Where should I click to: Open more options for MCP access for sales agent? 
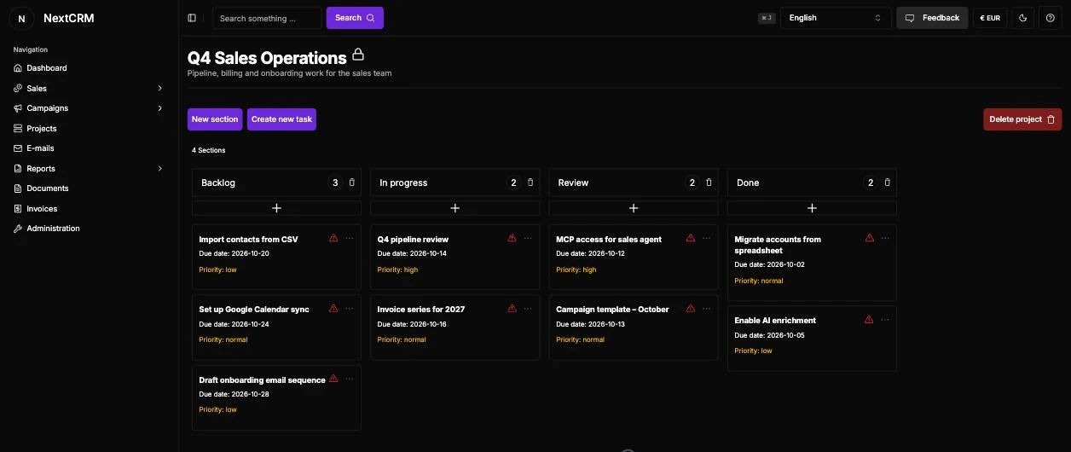point(706,238)
